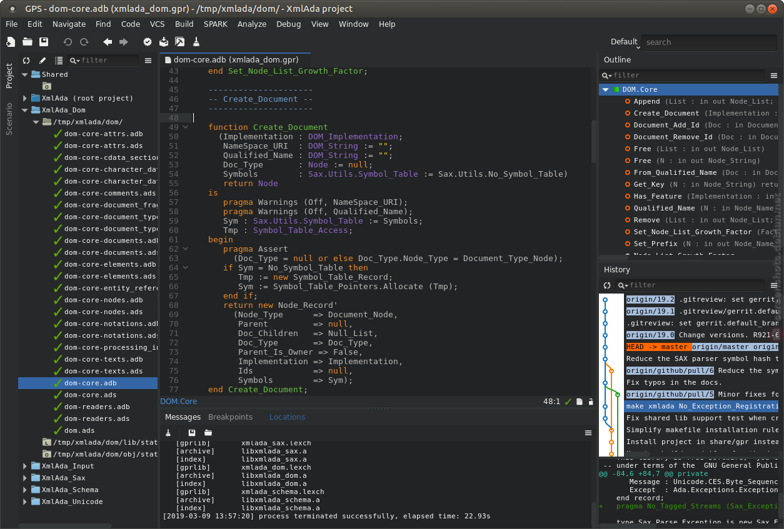Edit project properties with the pencil icon
The height and width of the screenshot is (529, 784).
[43, 61]
